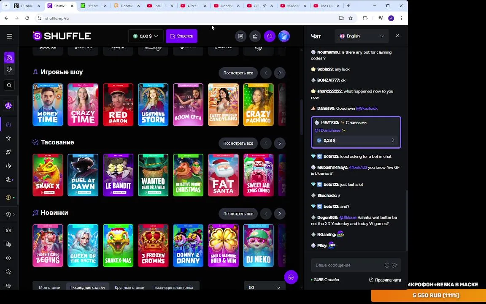Click the Shuffle logo
The height and width of the screenshot is (304, 486).
62,36
